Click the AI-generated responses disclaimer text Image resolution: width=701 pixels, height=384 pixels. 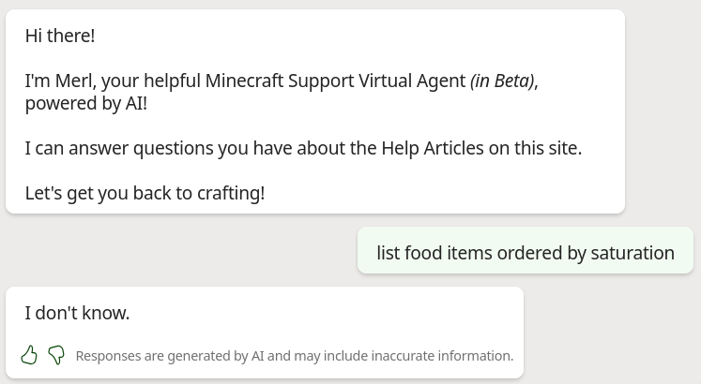pyautogui.click(x=294, y=356)
